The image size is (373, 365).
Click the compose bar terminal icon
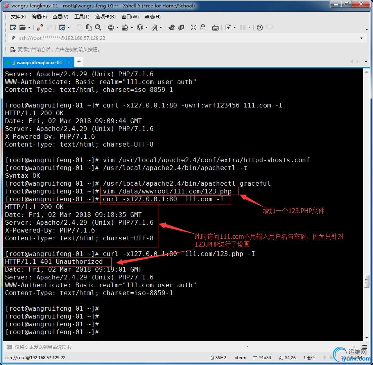(9, 347)
